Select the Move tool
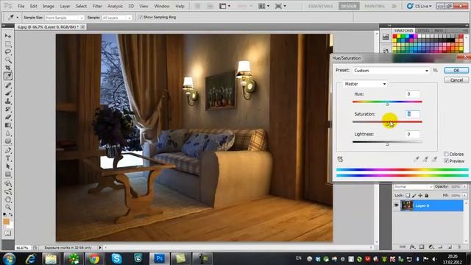This screenshot has width=471, height=265. tap(8, 36)
